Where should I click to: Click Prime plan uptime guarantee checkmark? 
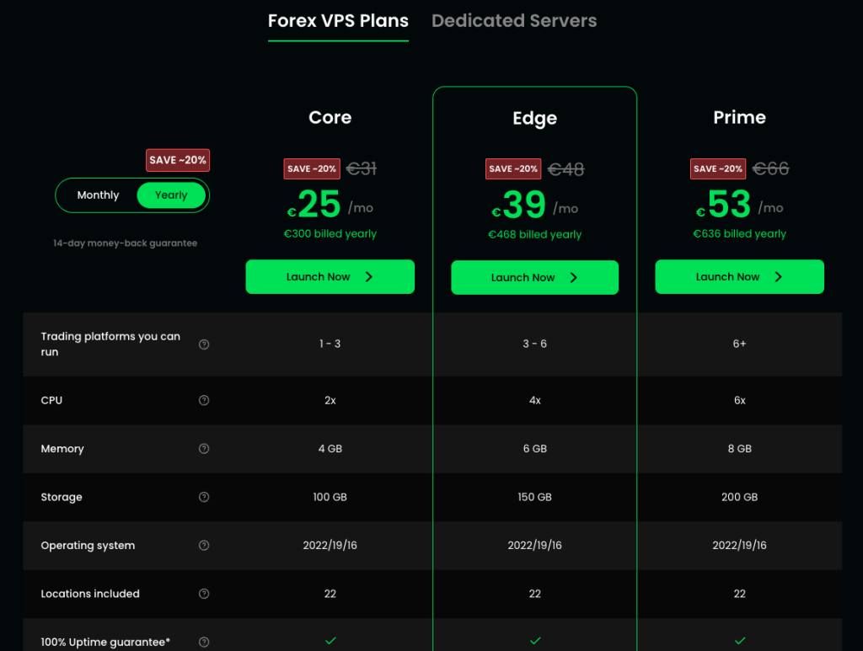739,641
